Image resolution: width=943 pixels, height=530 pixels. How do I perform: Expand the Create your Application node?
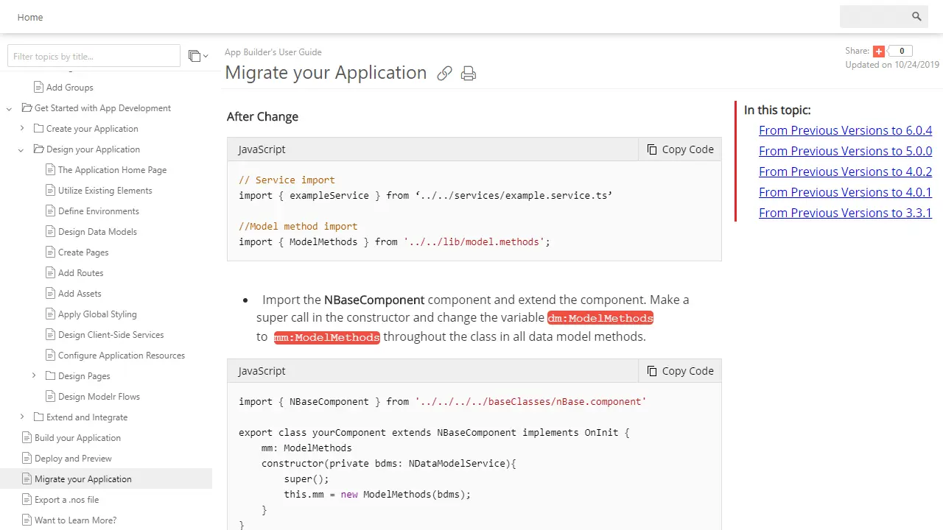(x=22, y=129)
